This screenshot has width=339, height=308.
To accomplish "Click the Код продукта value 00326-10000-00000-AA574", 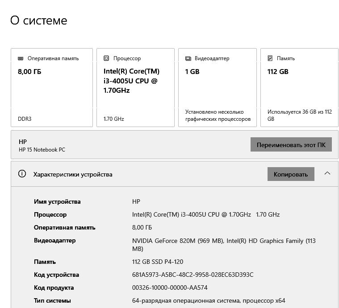I will [170, 287].
